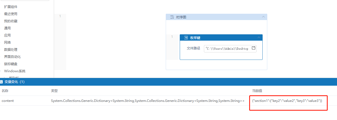Open the 数据处理 category
Screen dimensions: 337x120
coord(11,49)
